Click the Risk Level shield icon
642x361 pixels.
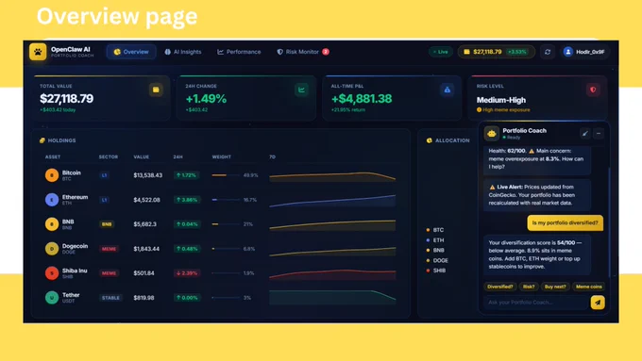pos(593,90)
